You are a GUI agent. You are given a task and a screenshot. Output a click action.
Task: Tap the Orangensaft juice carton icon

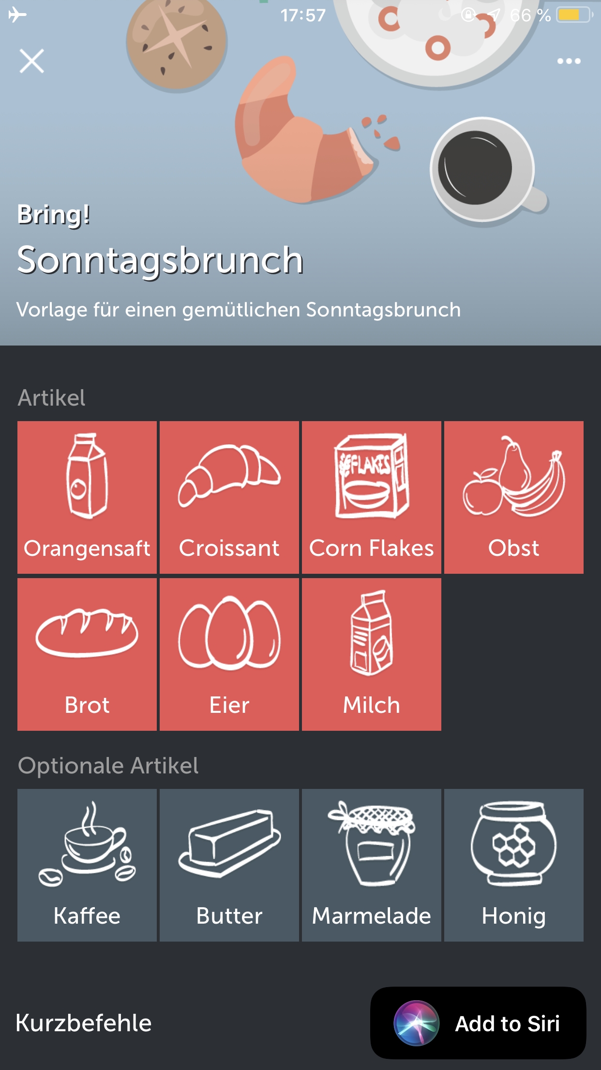(87, 476)
